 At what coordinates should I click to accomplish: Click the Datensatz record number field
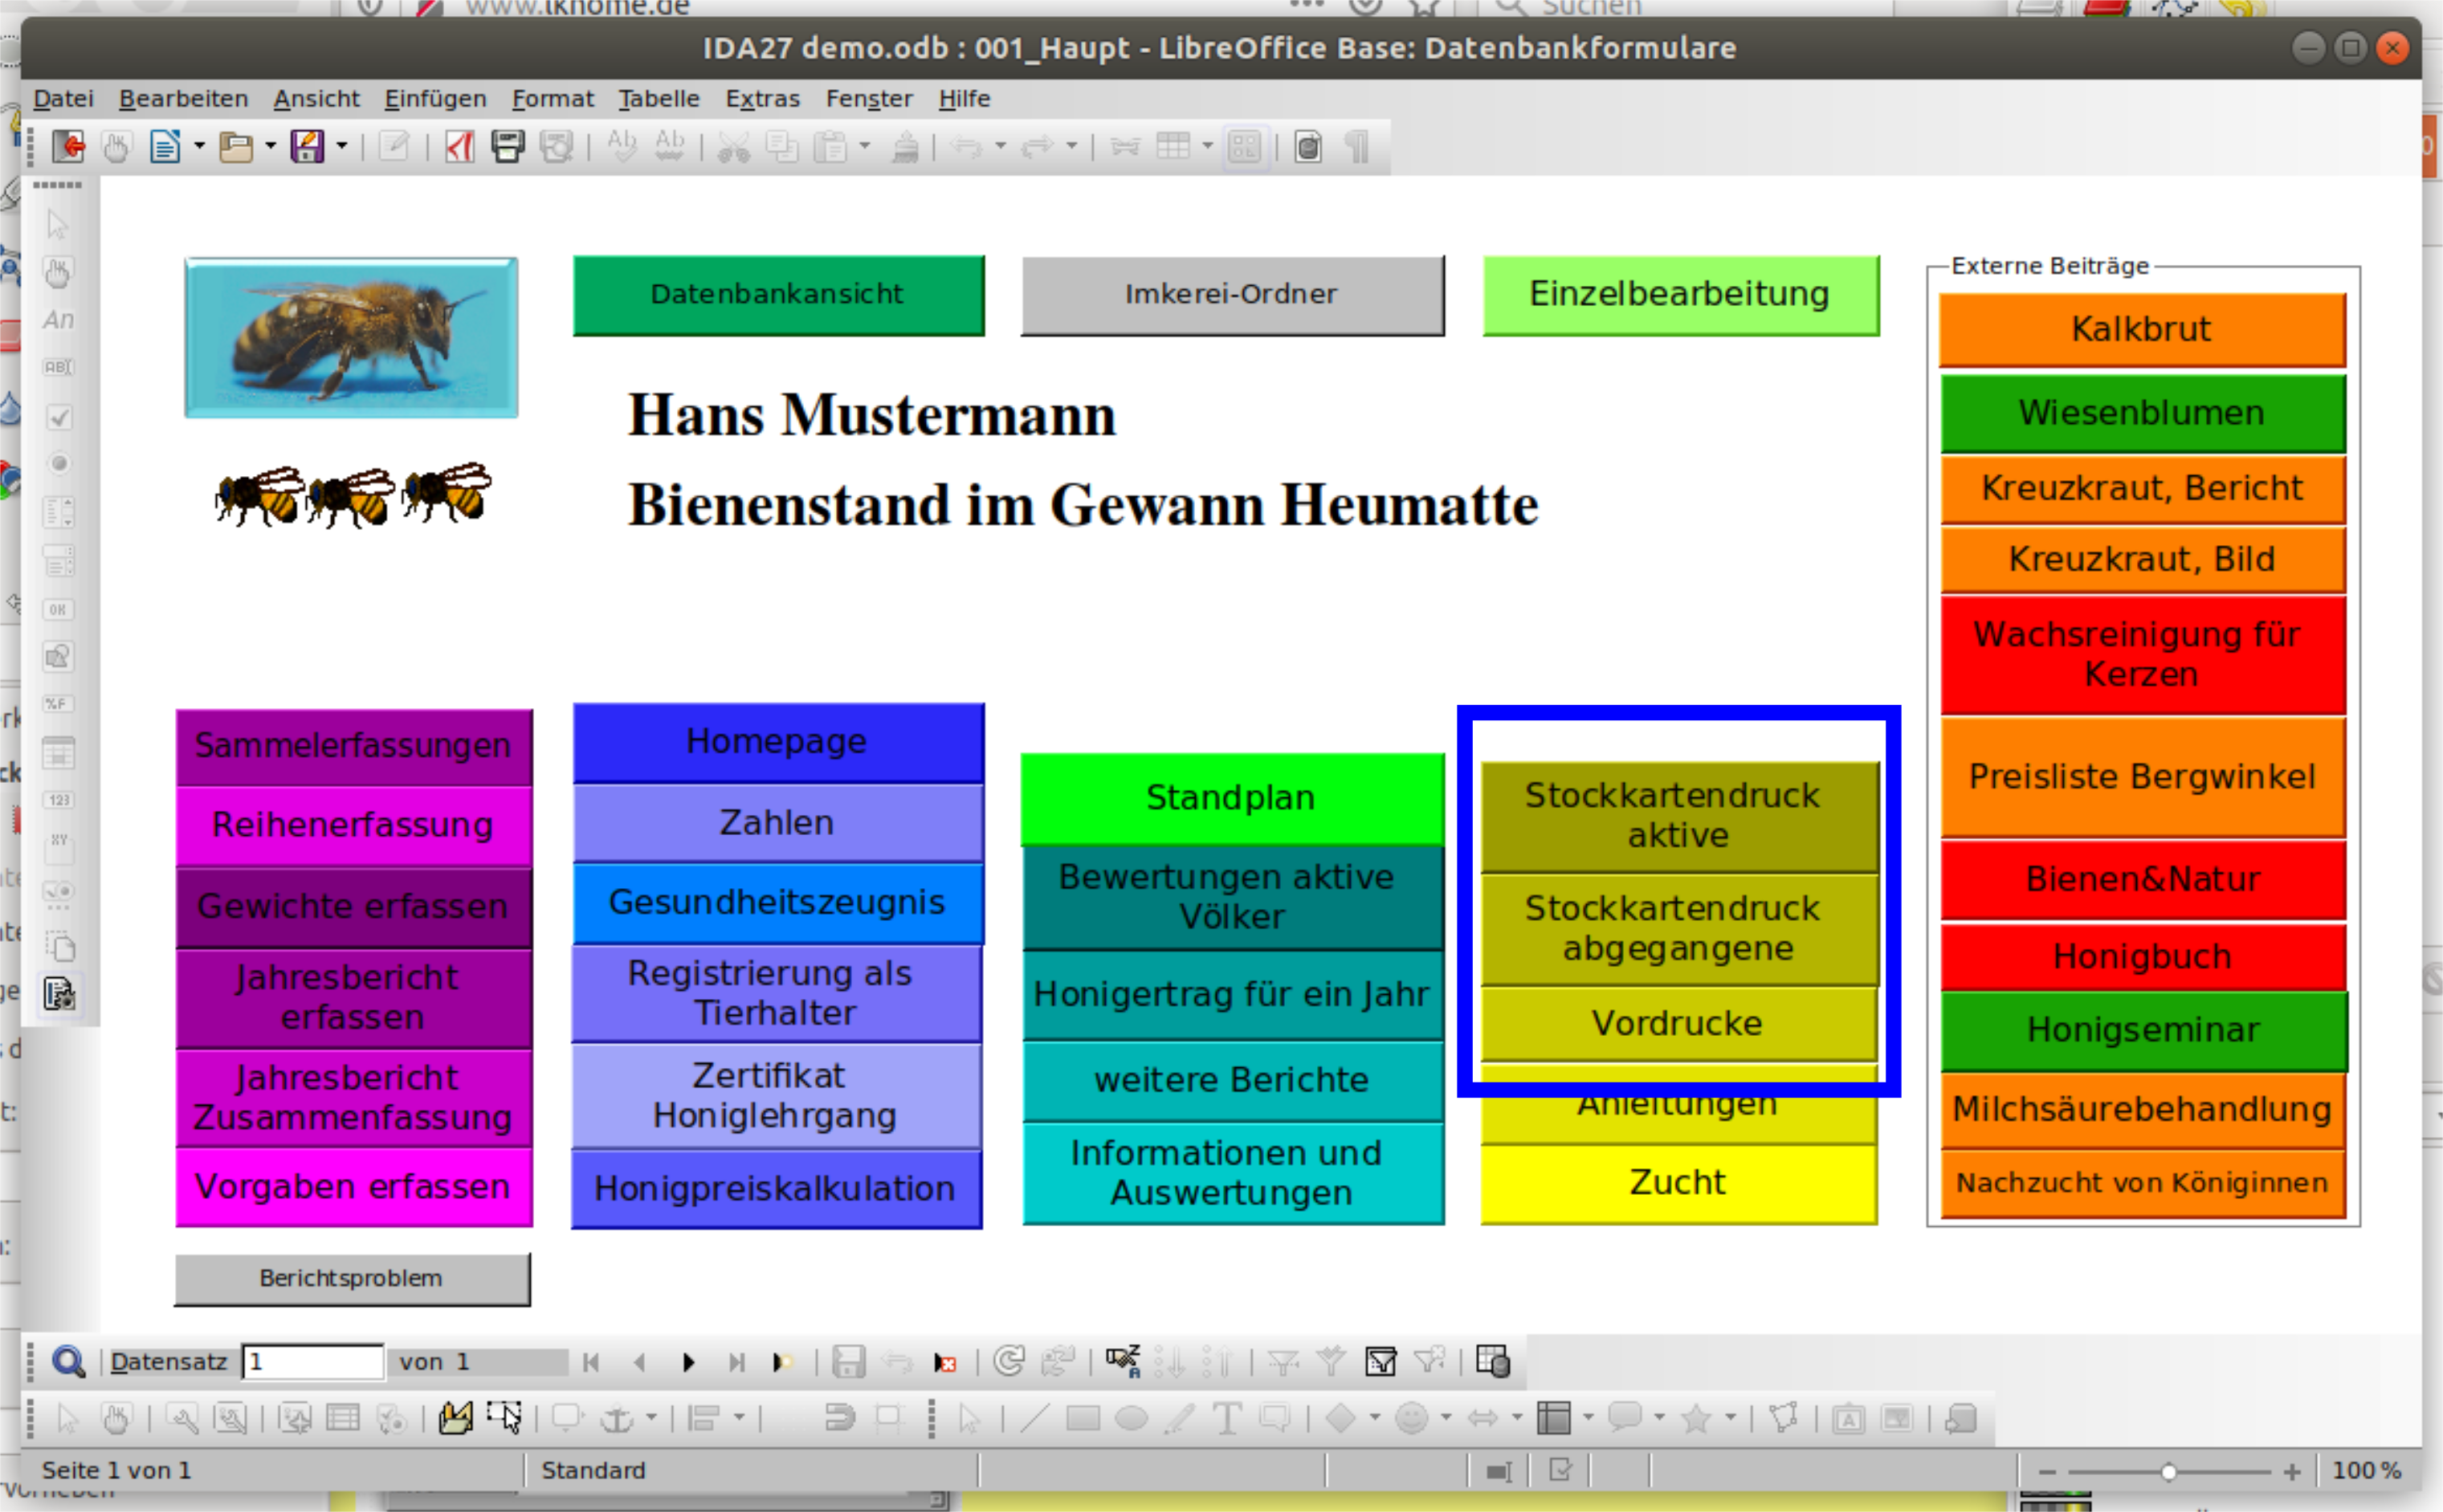[313, 1361]
